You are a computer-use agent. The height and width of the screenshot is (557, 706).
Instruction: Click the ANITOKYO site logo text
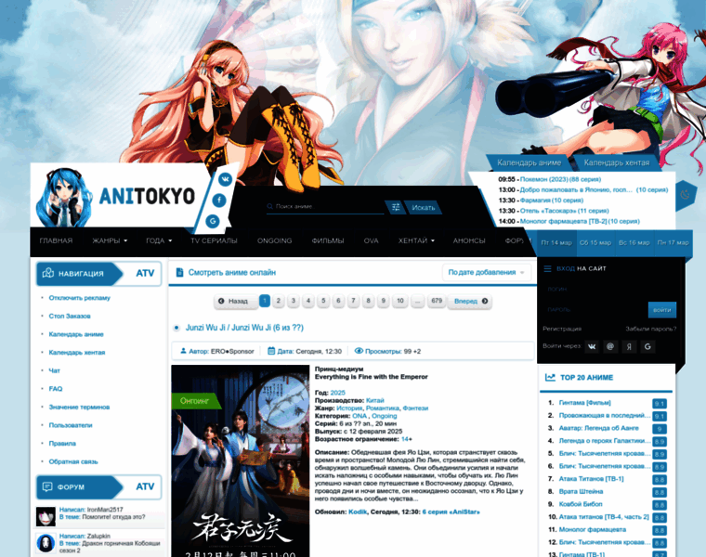pos(147,196)
